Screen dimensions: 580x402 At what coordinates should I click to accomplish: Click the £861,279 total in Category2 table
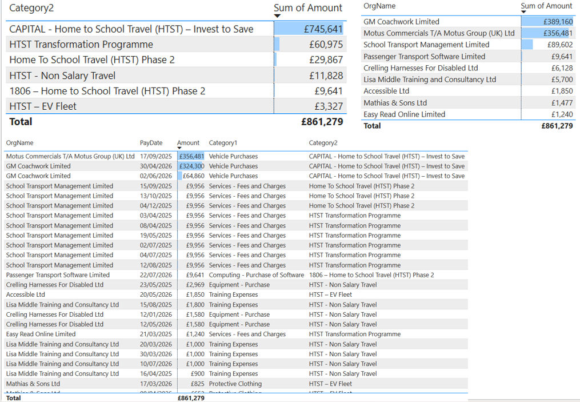(x=322, y=122)
